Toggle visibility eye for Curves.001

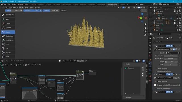[177, 18]
